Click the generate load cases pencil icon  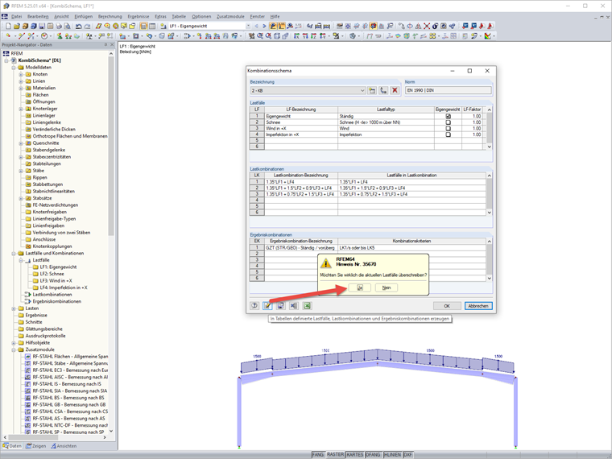coord(267,306)
